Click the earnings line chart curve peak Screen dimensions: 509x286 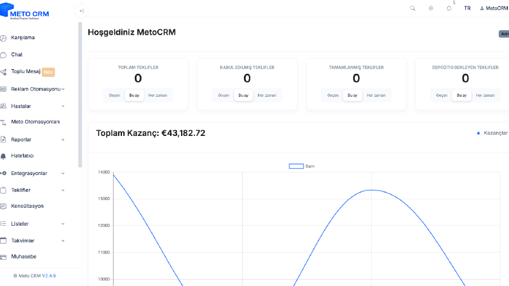click(x=372, y=190)
